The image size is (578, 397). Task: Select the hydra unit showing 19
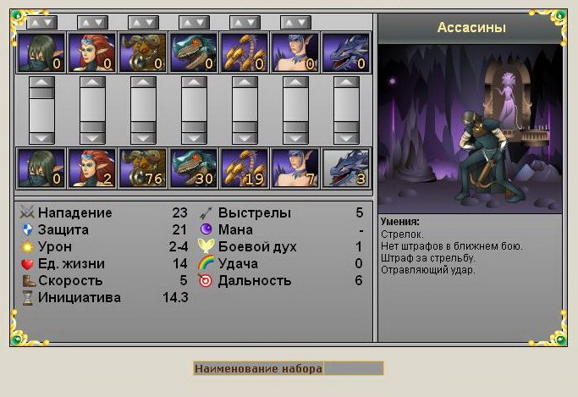click(245, 168)
